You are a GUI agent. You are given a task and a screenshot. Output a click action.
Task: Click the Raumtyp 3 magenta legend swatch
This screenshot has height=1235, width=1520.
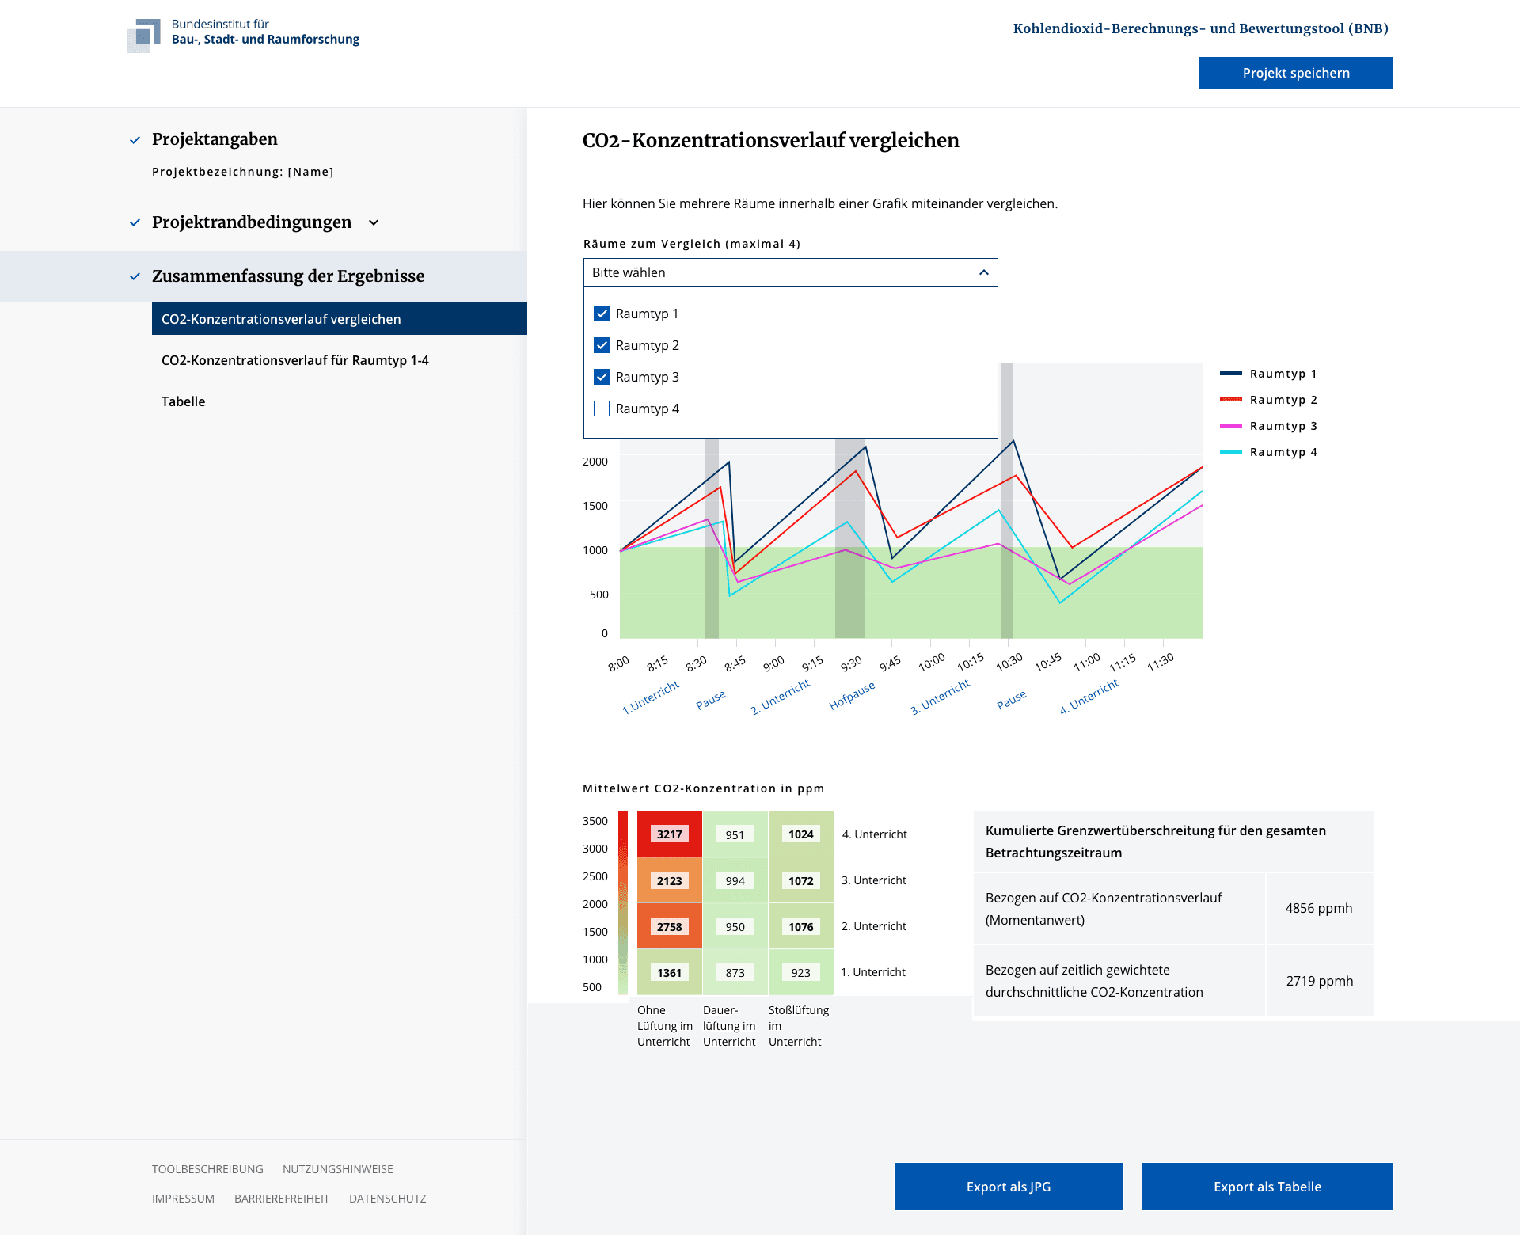pos(1231,426)
